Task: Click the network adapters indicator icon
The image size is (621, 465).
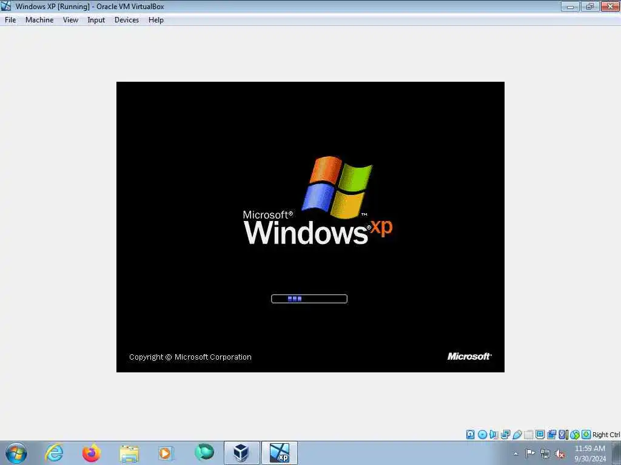Action: pos(505,435)
